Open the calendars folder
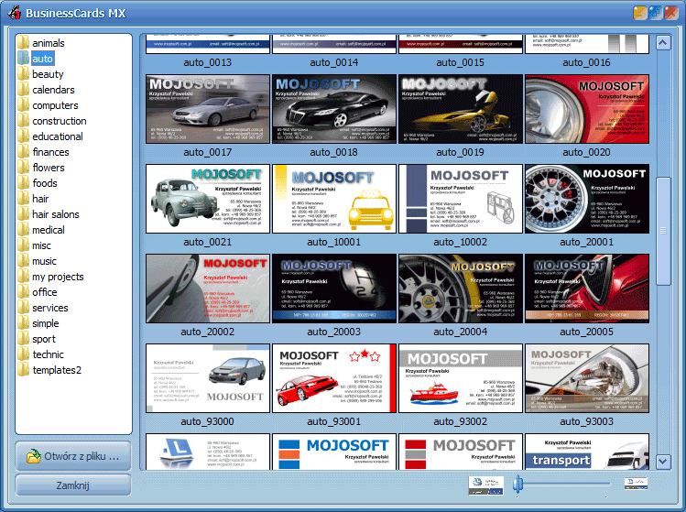 pyautogui.click(x=53, y=90)
